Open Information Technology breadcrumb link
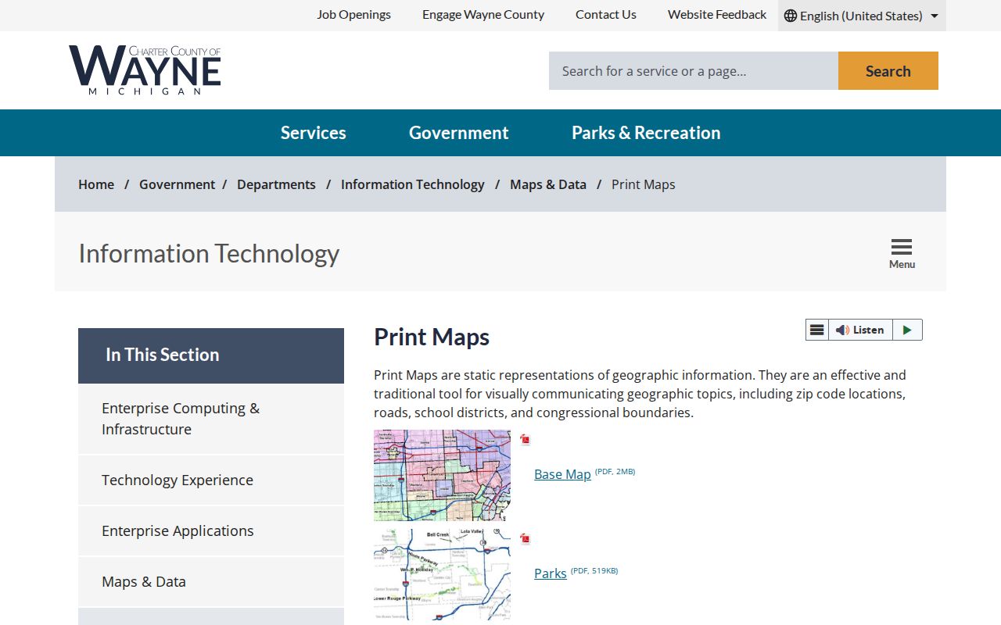The height and width of the screenshot is (625, 1001). click(x=413, y=184)
